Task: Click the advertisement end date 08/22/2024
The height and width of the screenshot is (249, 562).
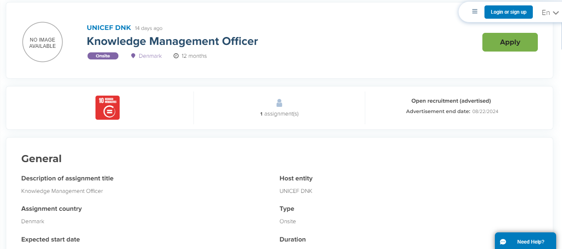Action: (485, 111)
